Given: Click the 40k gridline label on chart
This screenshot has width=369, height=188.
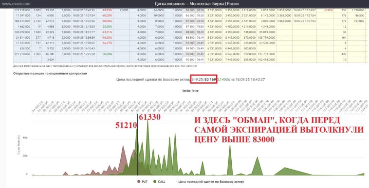Looking at the screenshot, I should pyautogui.click(x=25, y=138).
